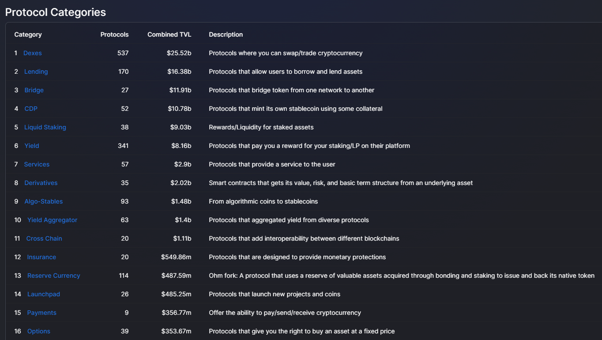
Task: Open the Liquid Staking category
Action: (45, 127)
